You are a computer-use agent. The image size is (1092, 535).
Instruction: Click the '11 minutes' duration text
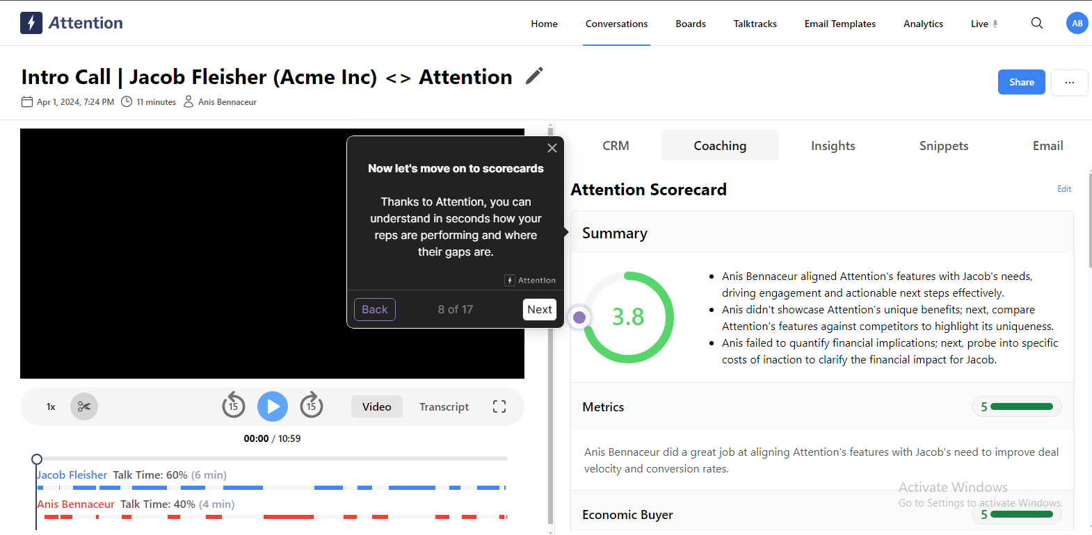[x=156, y=102]
